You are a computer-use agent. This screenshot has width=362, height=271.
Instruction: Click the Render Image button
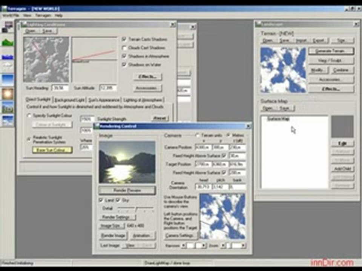tap(113, 236)
